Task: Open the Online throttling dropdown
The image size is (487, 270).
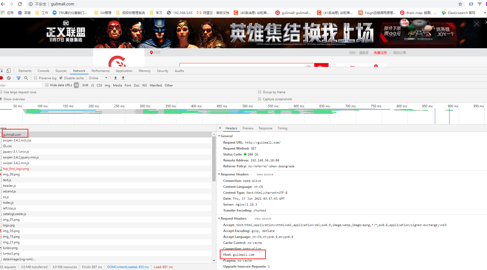Action: click(98, 78)
